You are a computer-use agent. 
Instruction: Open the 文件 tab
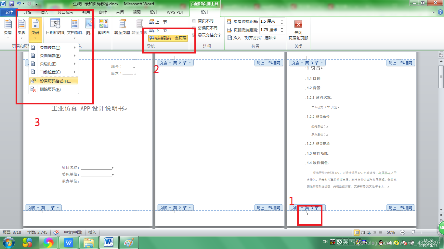(x=9, y=12)
